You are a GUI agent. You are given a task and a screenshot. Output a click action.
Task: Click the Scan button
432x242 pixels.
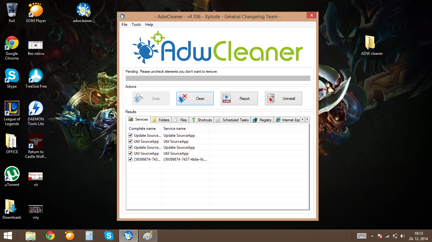click(x=151, y=99)
